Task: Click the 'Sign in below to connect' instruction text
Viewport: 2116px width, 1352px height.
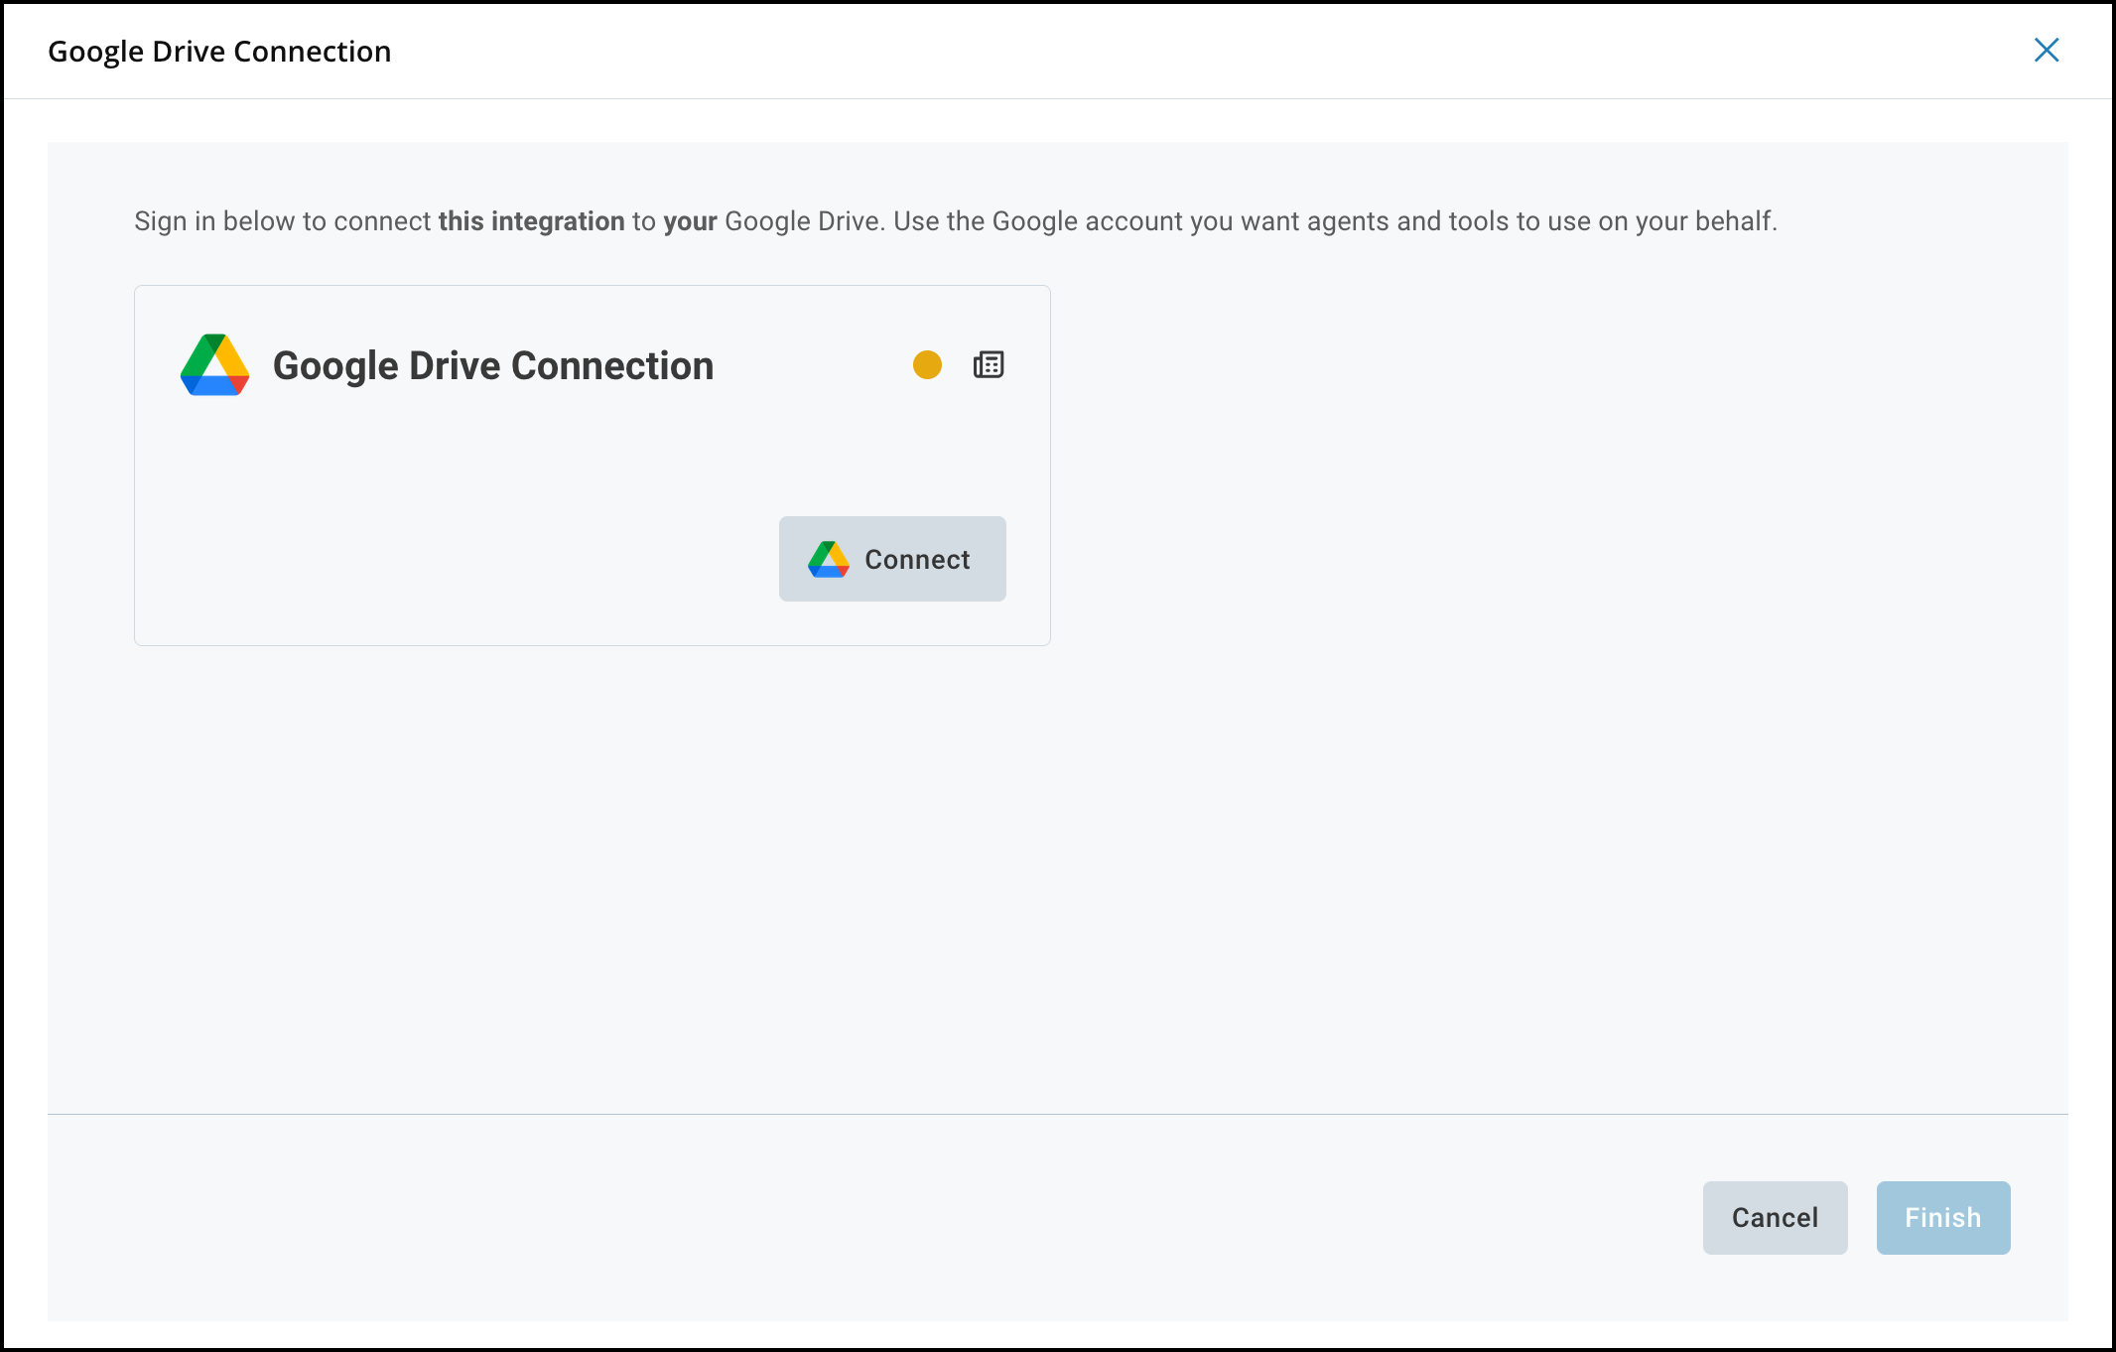Action: 955,220
